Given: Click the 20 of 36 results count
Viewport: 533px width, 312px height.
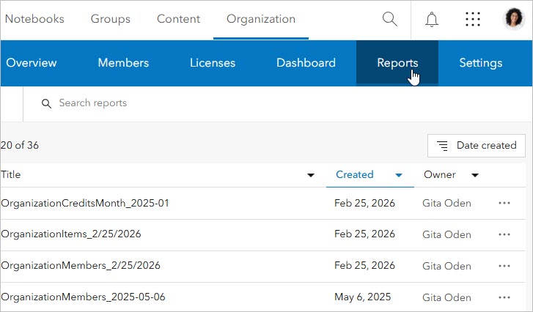Looking at the screenshot, I should tap(20, 145).
